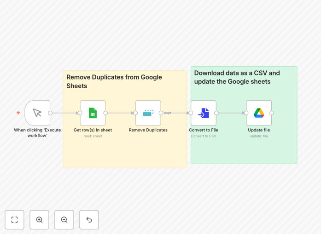Open the Google Sheets node icon
The height and width of the screenshot is (234, 321).
coord(93,113)
